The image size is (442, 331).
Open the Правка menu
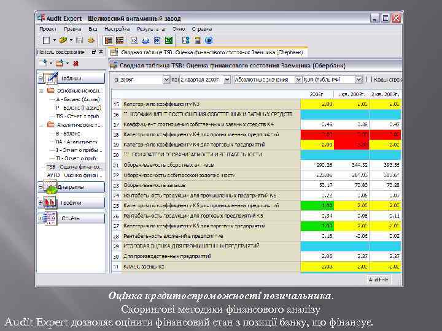72,29
